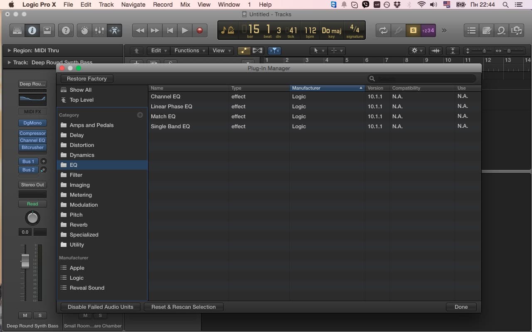Solo the Deep Round Synth Bass channel strip
The height and width of the screenshot is (332, 532).
40,316
